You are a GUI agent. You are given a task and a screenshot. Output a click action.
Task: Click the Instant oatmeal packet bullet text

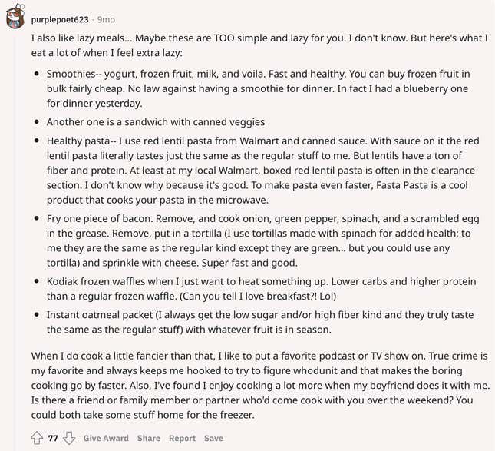click(x=260, y=322)
